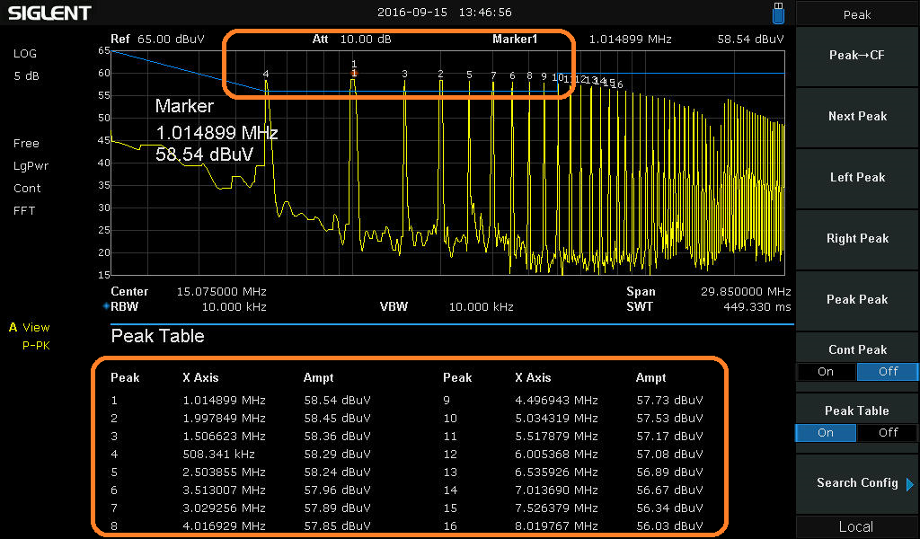This screenshot has height=539, width=920.
Task: Turn the Peak Table off
Action: (x=887, y=433)
